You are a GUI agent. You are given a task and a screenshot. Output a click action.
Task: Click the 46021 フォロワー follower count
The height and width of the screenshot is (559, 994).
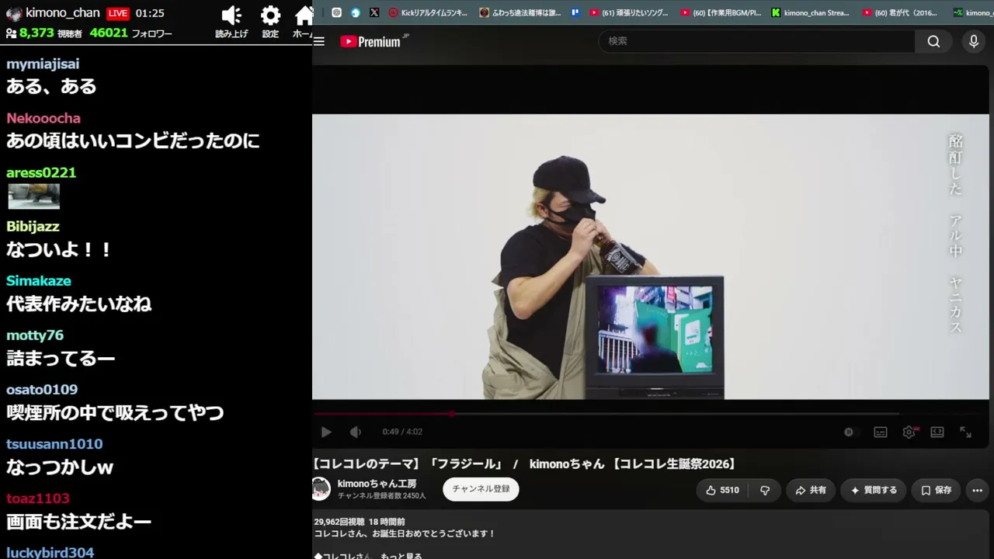(x=130, y=33)
